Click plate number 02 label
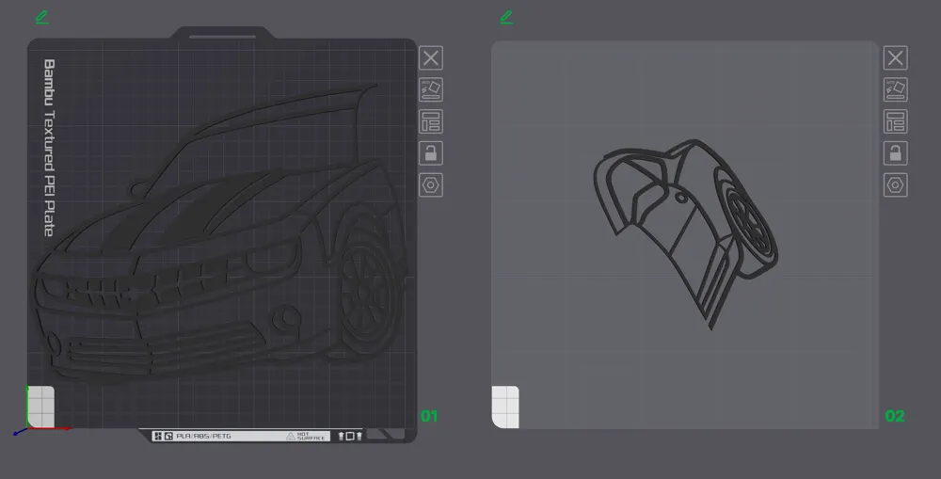The image size is (941, 479). pyautogui.click(x=895, y=416)
